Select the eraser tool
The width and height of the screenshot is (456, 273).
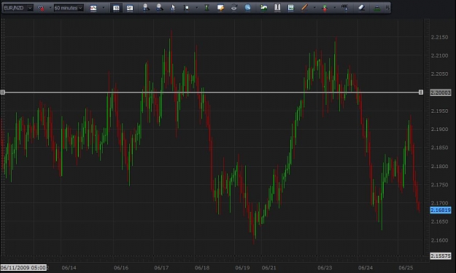tap(361, 8)
